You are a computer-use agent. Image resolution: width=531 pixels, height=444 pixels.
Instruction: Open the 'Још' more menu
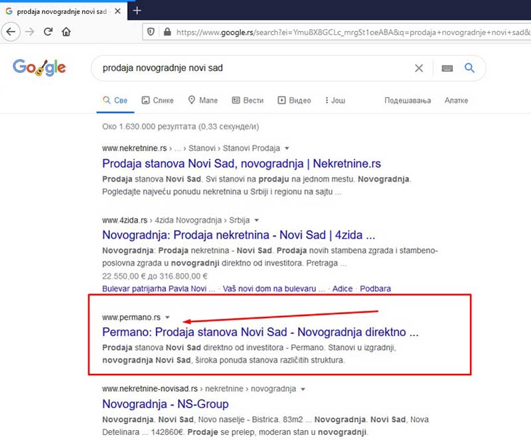point(335,101)
